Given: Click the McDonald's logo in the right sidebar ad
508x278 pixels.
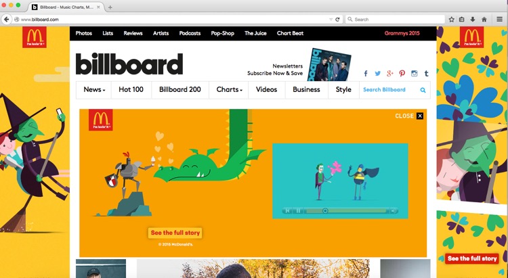Looking at the screenshot, I should click(471, 37).
